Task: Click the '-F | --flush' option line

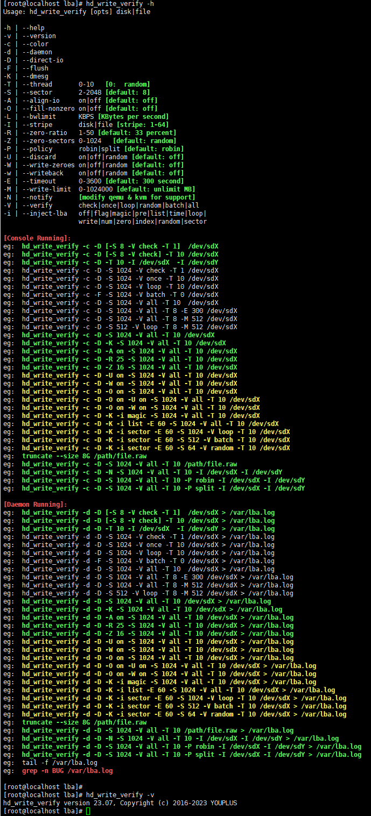Action: pyautogui.click(x=25, y=68)
